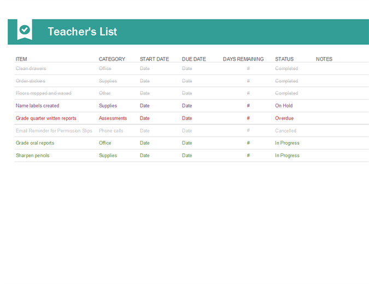This screenshot has width=369, height=284.
Task: Select the Teacher's List title
Action: click(x=83, y=32)
